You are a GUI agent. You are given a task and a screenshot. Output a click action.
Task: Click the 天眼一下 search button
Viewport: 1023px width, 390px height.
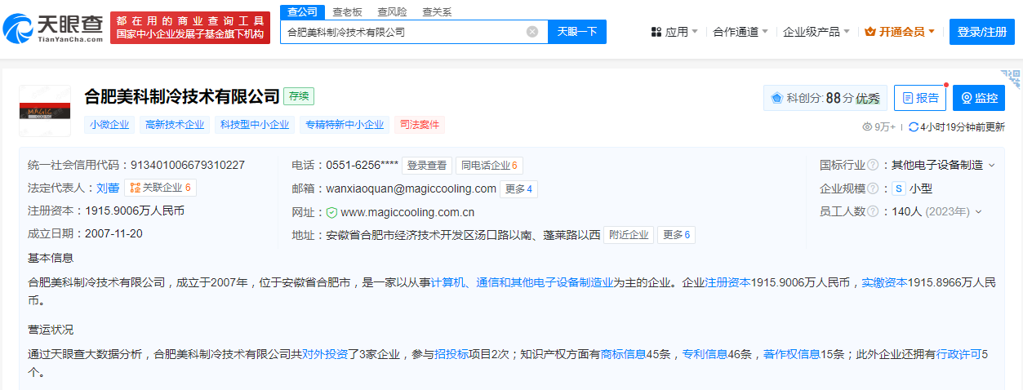pyautogui.click(x=577, y=32)
